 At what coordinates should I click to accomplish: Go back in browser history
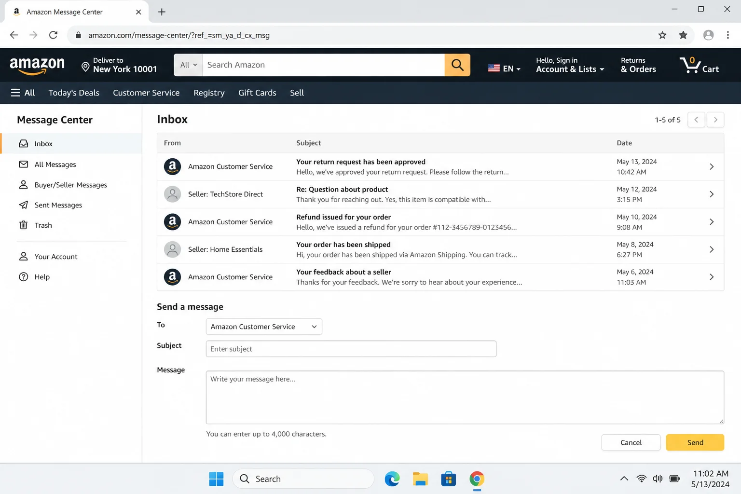pyautogui.click(x=14, y=35)
